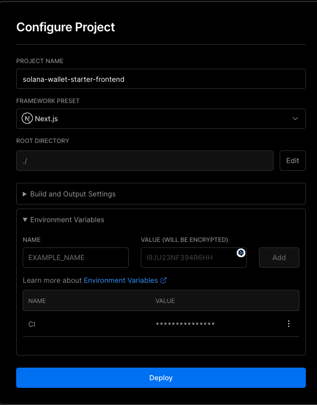Image resolution: width=317 pixels, height=405 pixels.
Task: Click the Configure Project heading
Action: click(x=66, y=27)
